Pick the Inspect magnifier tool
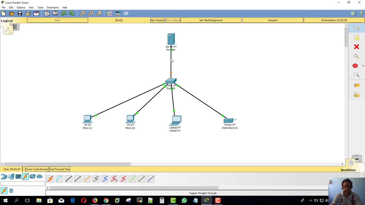 356,56
